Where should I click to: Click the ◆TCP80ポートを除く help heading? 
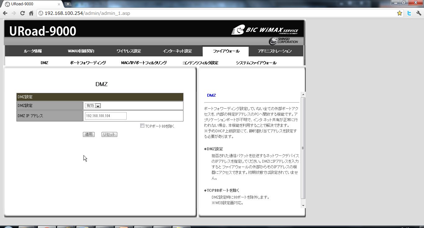click(222, 191)
